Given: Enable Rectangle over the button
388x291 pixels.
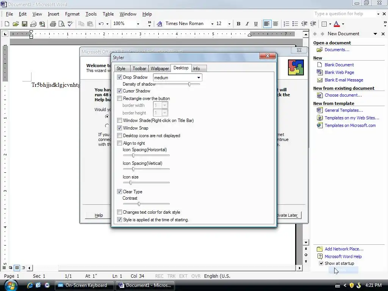Looking at the screenshot, I should 119,99.
